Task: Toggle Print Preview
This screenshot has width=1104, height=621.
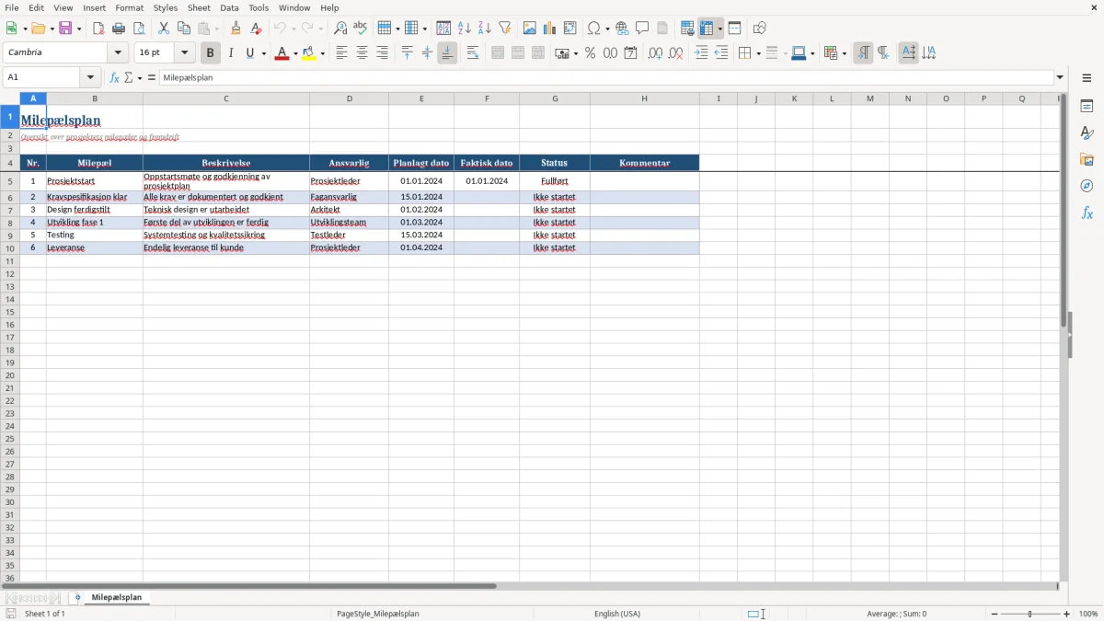Action: pos(139,29)
